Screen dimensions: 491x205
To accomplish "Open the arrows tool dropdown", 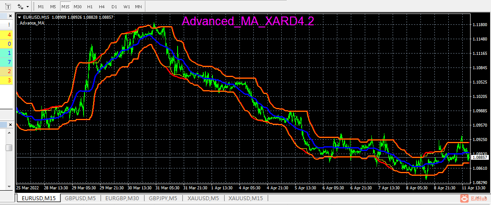I will pyautogui.click(x=28, y=7).
